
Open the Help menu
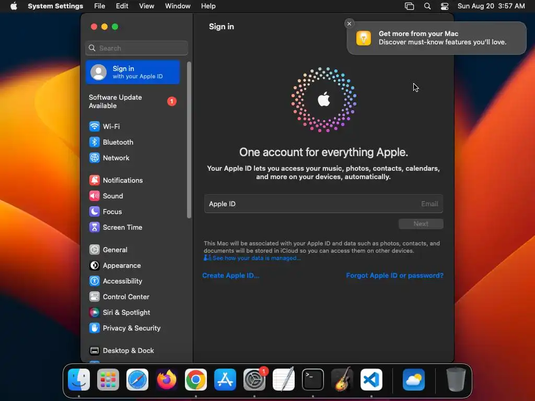coord(208,6)
